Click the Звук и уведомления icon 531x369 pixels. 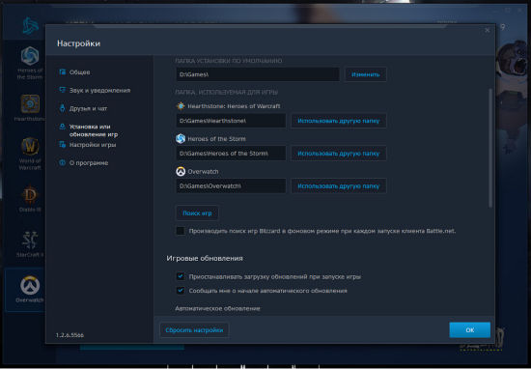tap(63, 90)
